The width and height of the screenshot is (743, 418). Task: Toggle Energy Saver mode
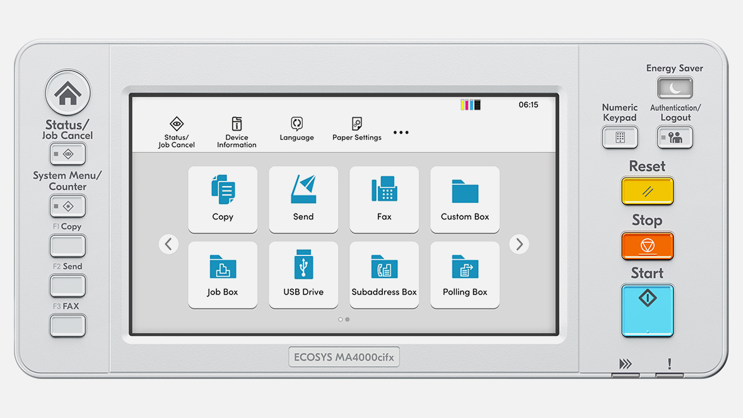click(x=674, y=88)
